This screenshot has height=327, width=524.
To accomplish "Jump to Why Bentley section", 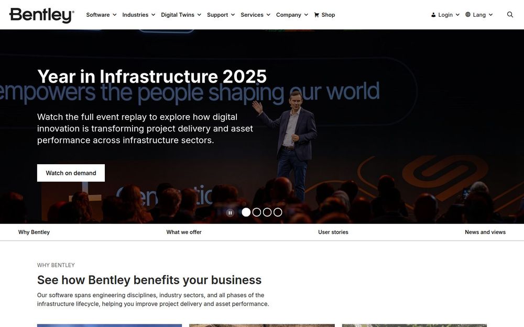I will (34, 232).
